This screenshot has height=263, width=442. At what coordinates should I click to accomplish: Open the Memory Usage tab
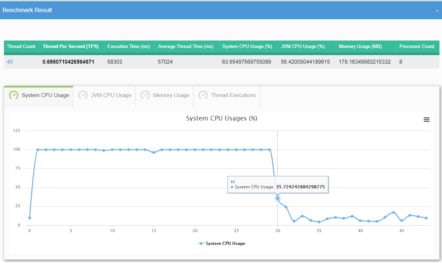click(x=164, y=96)
